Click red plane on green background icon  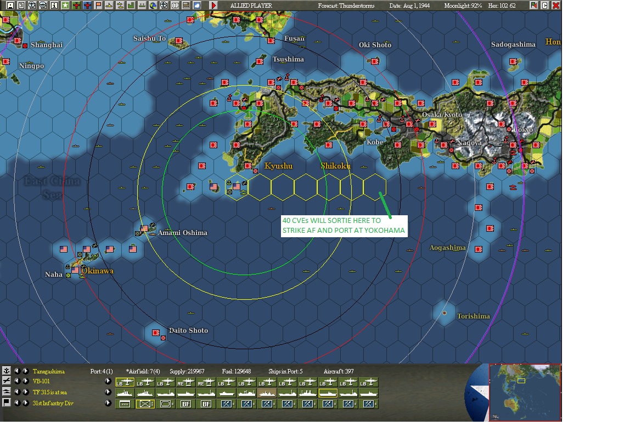point(76,5)
